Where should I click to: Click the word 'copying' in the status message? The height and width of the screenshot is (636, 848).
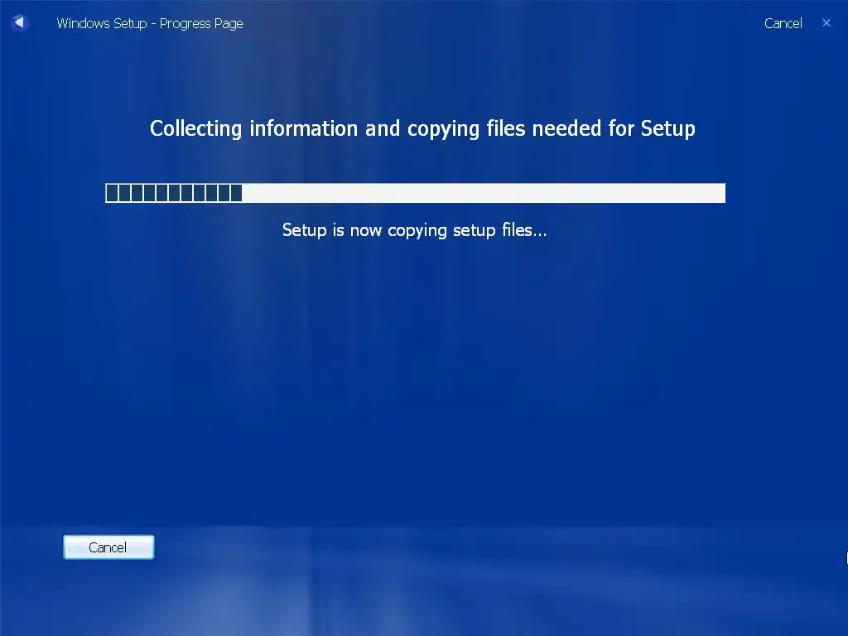click(x=417, y=232)
